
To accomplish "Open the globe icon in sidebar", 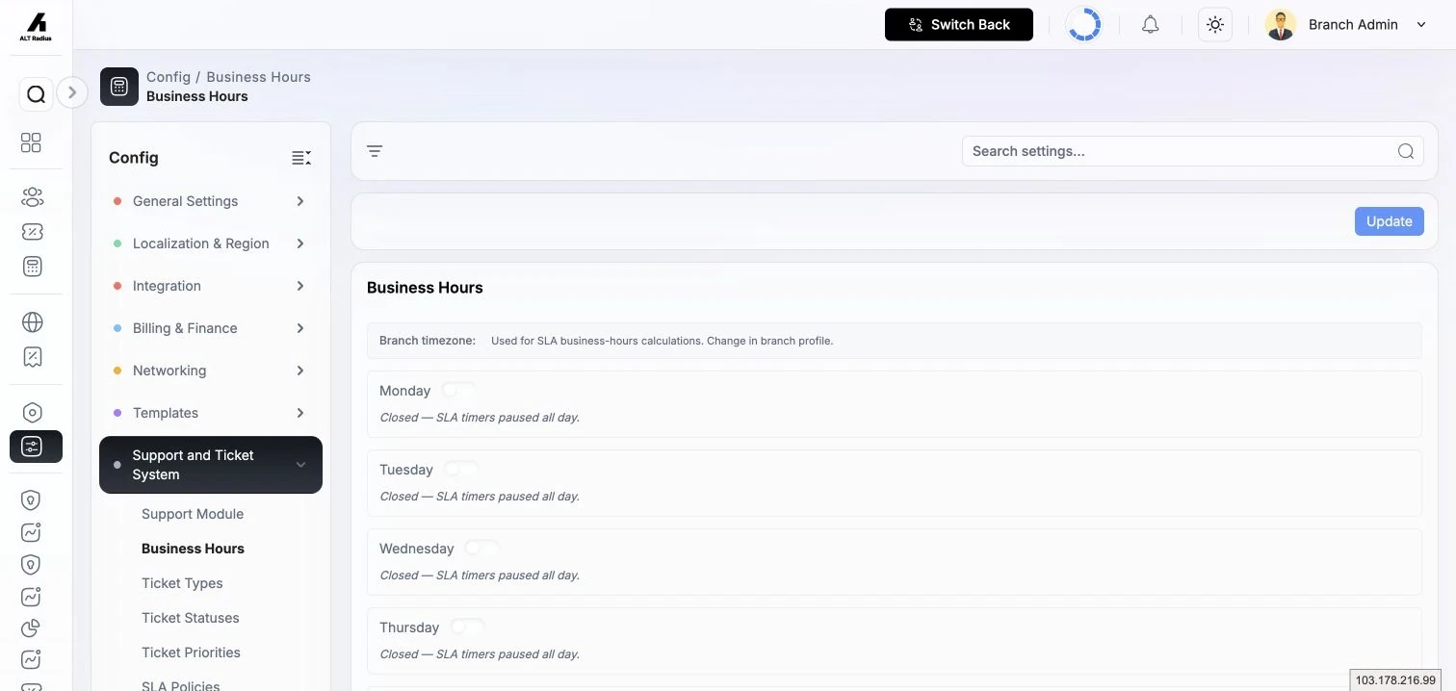I will pyautogui.click(x=32, y=322).
